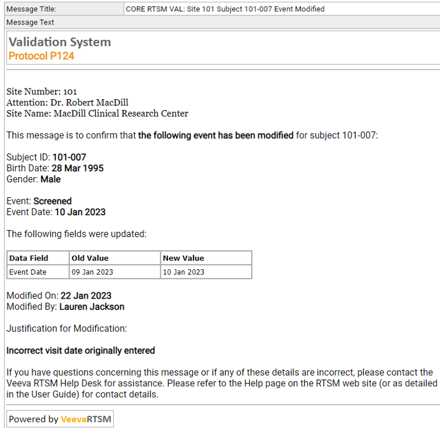Click the event name Screened
This screenshot has width=440, height=428.
coord(52,202)
